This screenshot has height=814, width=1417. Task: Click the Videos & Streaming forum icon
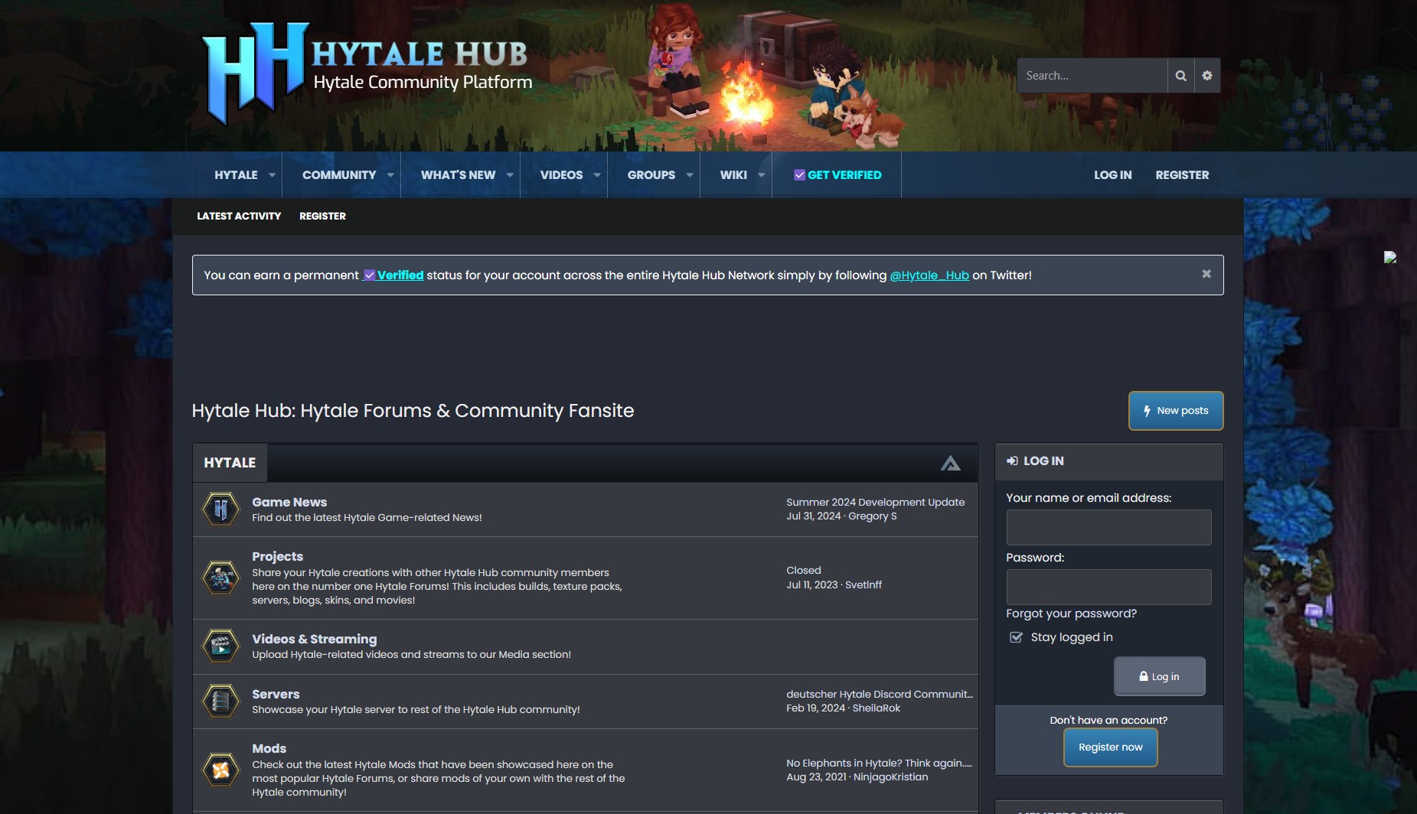pos(220,646)
